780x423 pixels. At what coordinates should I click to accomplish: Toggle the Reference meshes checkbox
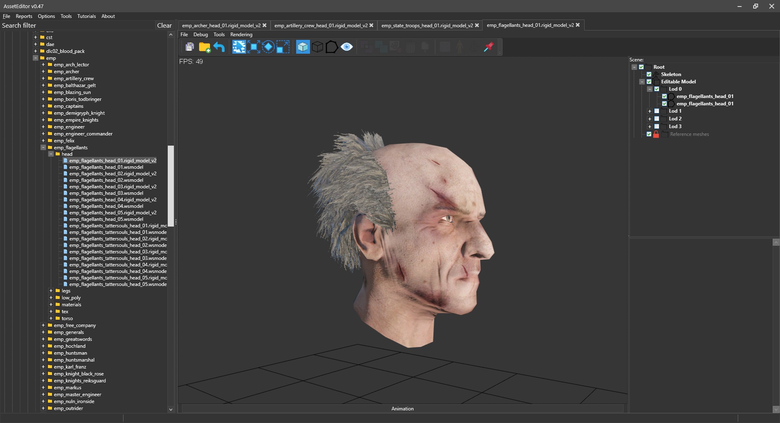649,134
